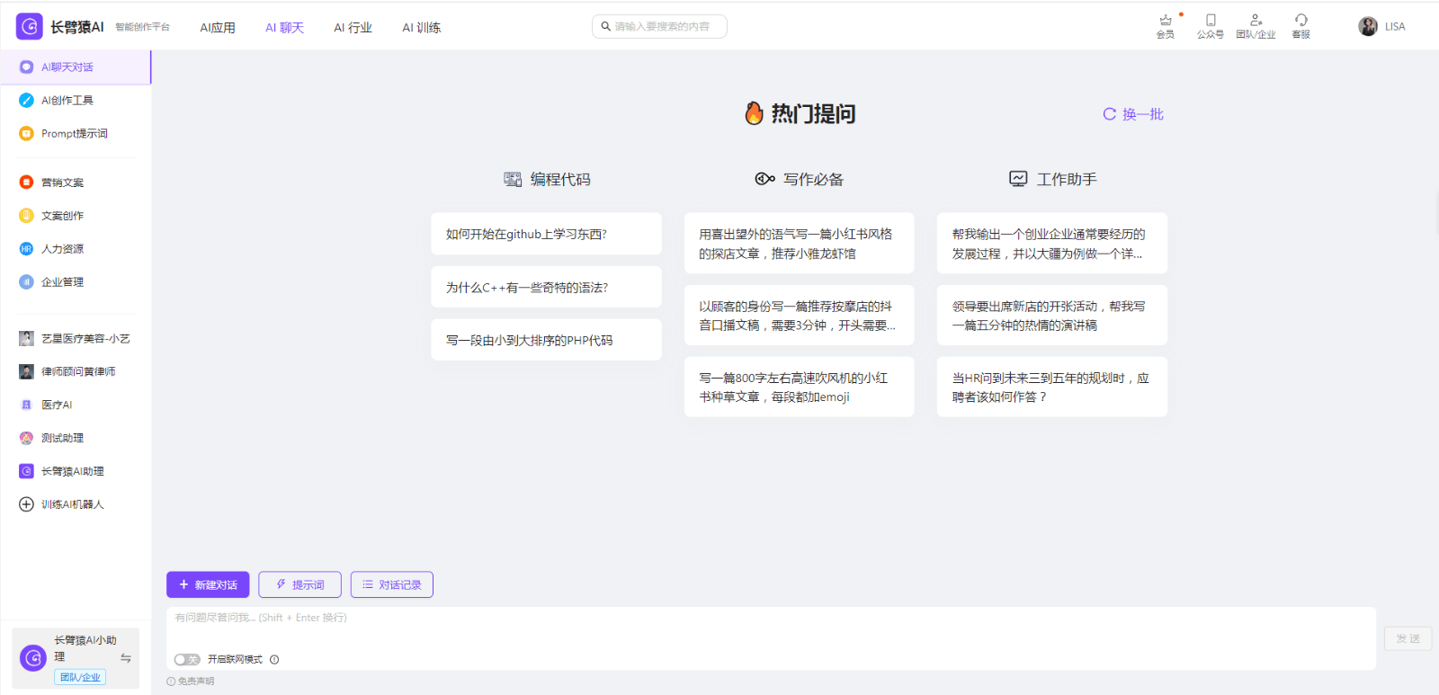Open the 免责声明 link

191,682
